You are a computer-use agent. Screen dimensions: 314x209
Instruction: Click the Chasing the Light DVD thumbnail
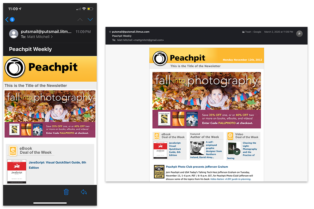[x=234, y=149]
